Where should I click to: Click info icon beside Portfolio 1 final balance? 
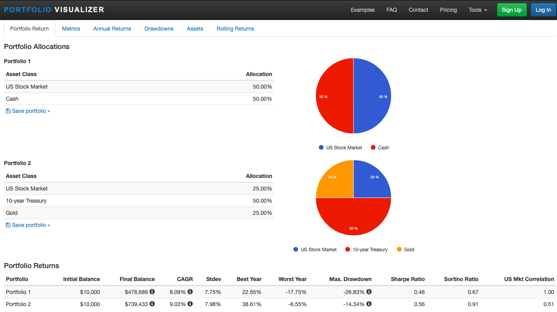[152, 292]
